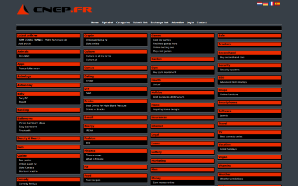Open the Exchange link menu item

(x=159, y=23)
